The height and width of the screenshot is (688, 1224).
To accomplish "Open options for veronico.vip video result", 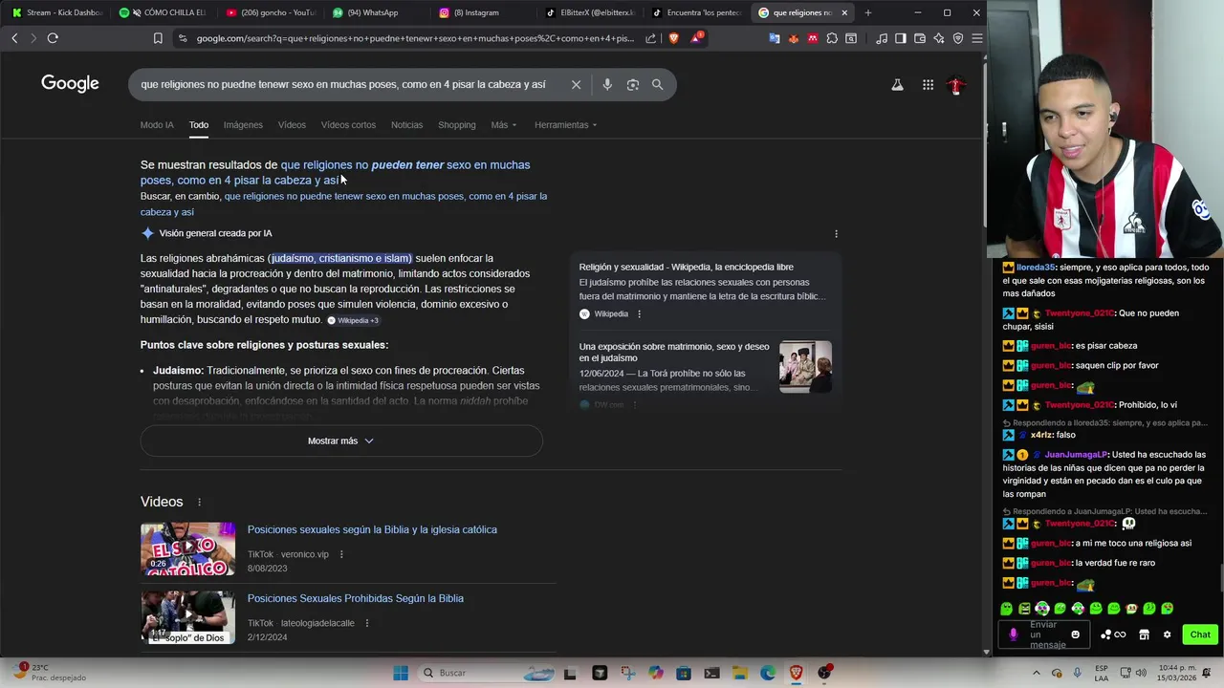I will tap(341, 554).
